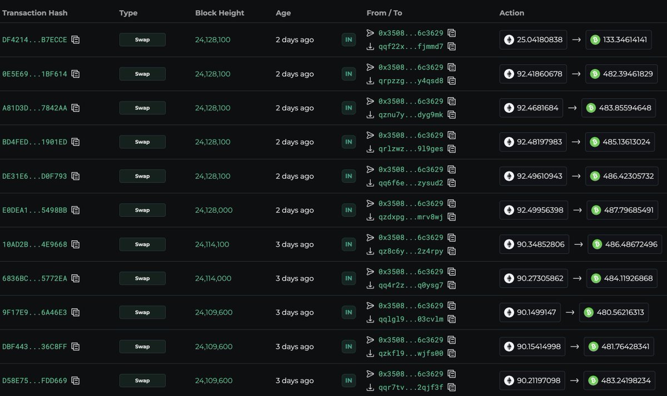Copy transaction hash D58E75...FDD669

click(x=76, y=381)
